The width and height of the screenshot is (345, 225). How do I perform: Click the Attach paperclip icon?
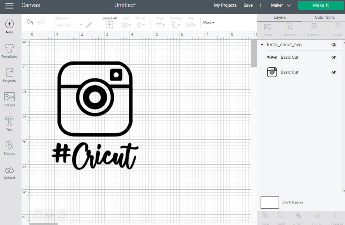click(298, 216)
